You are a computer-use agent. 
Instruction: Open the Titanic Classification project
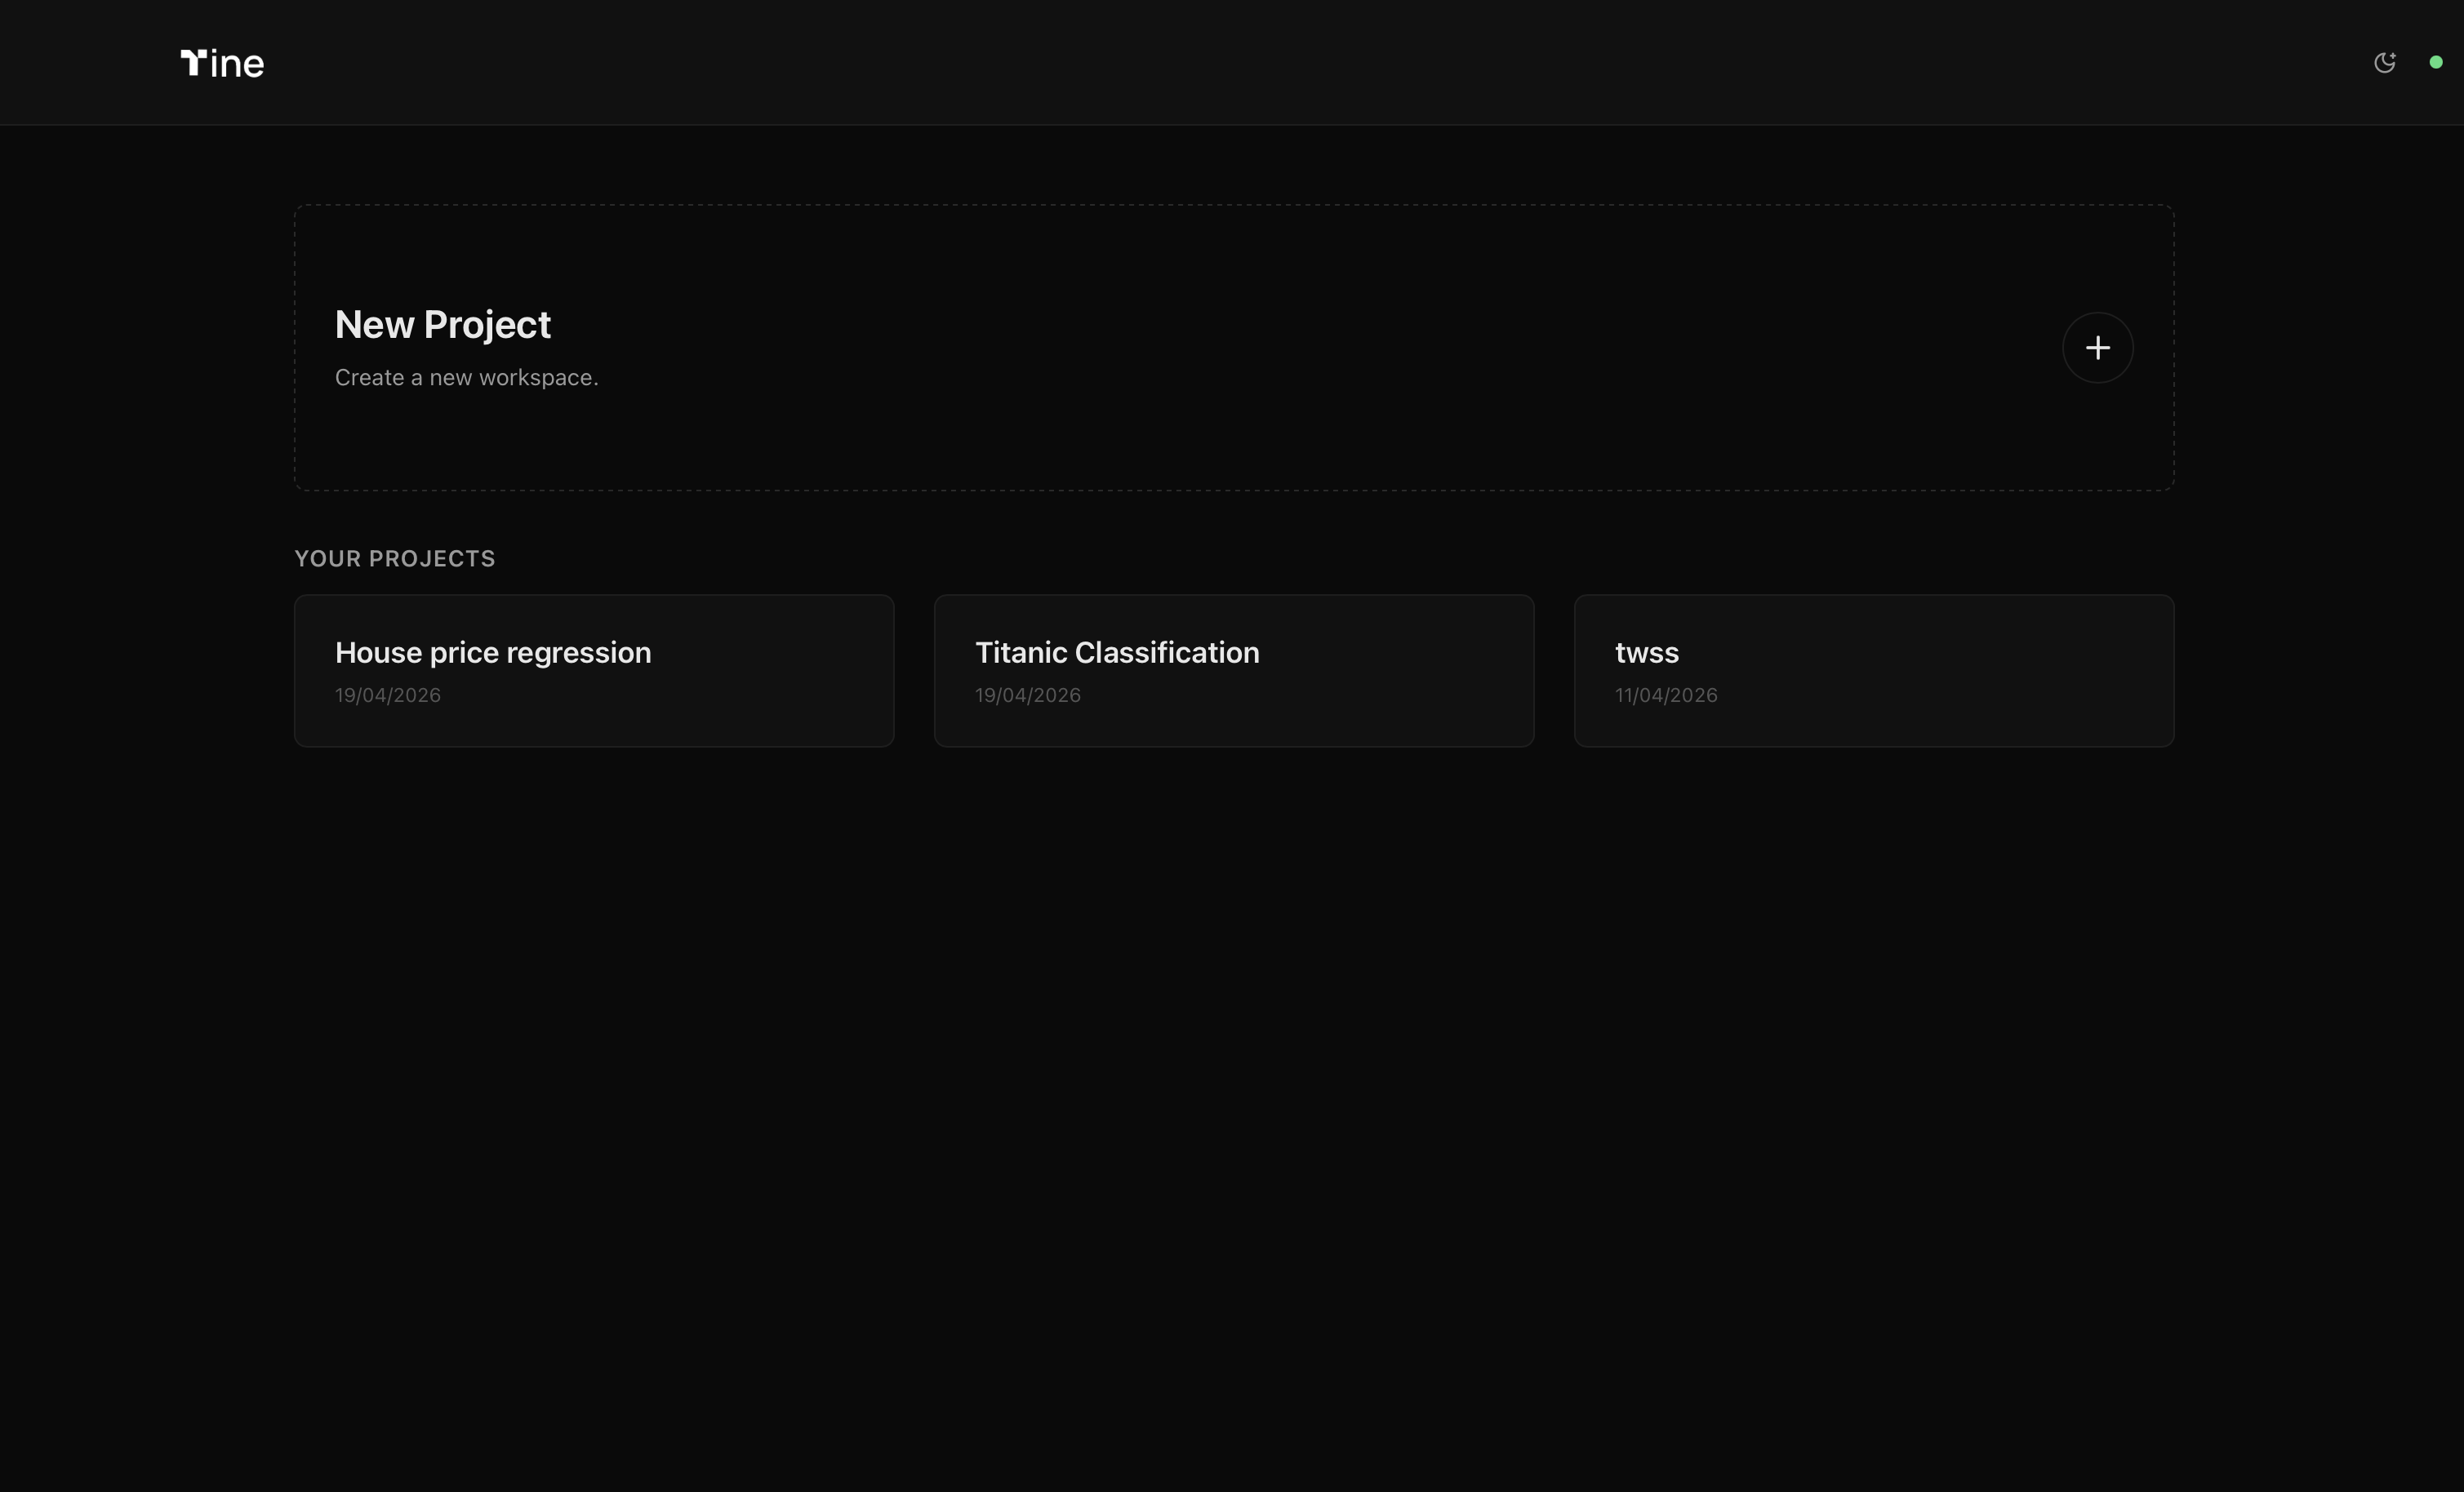click(x=1116, y=653)
